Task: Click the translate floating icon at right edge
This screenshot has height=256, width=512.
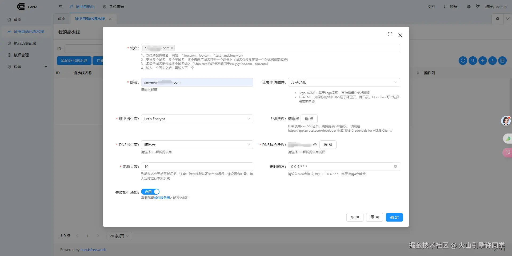Action: [508, 153]
